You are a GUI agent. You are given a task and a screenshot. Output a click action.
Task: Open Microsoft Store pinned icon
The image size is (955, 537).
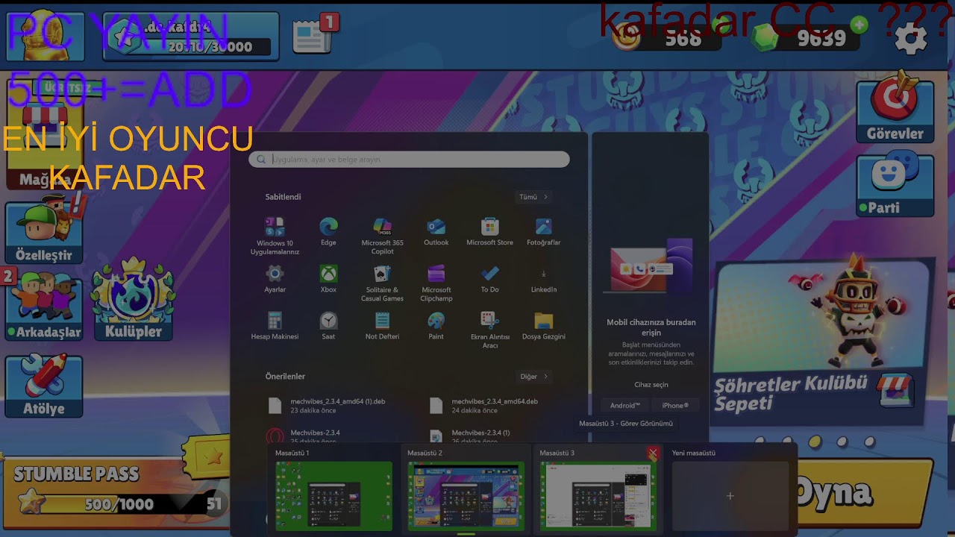point(489,232)
